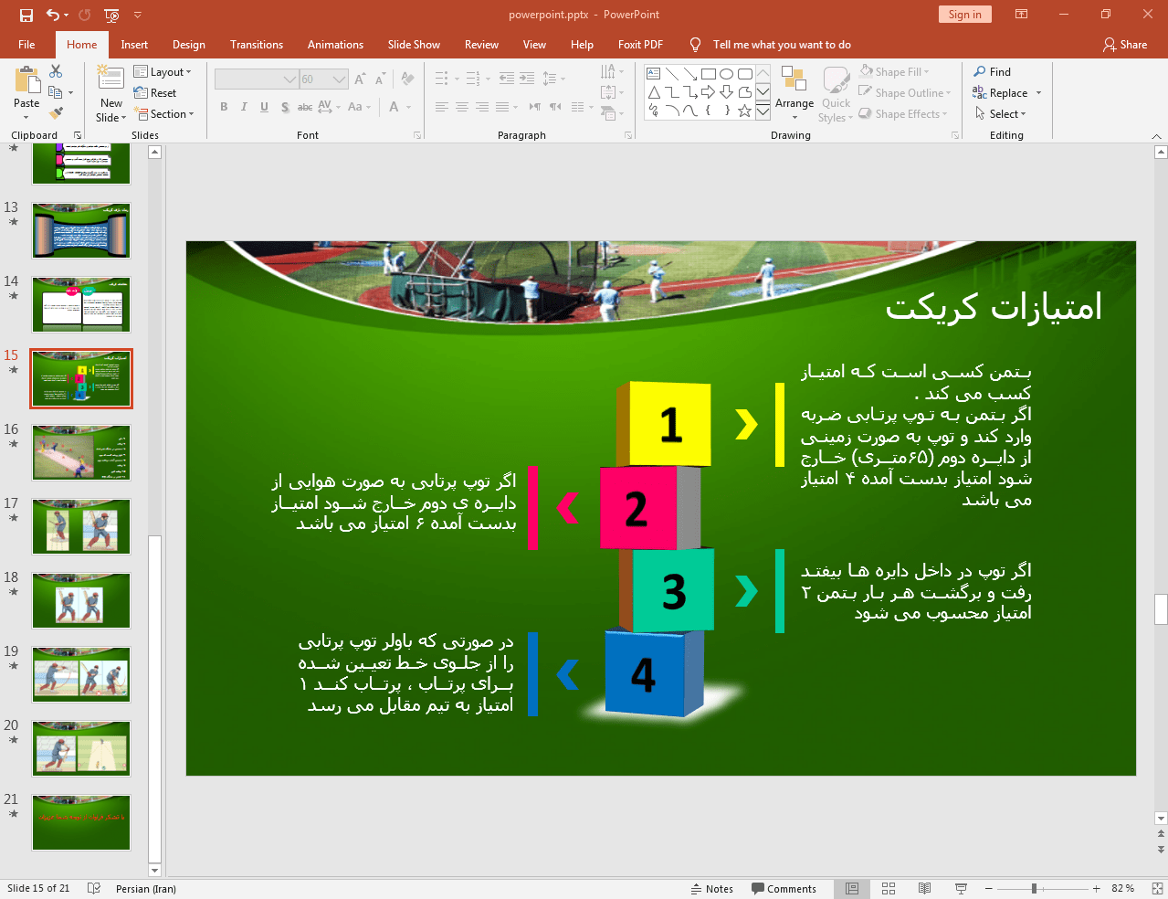1168x899 pixels.
Task: Switch to the Insert tab
Action: (x=134, y=44)
